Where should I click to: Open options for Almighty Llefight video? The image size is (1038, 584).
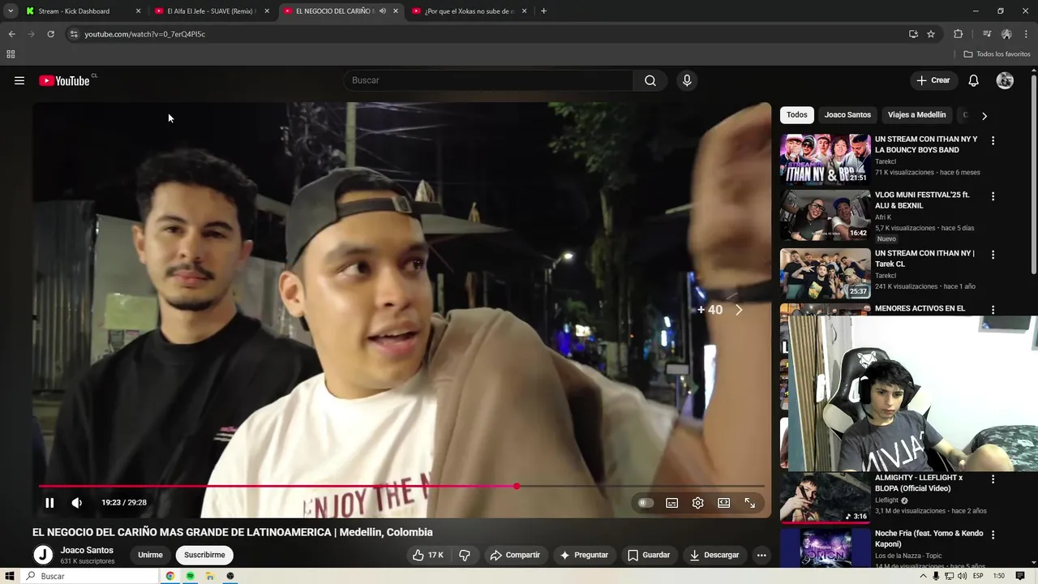click(x=993, y=479)
